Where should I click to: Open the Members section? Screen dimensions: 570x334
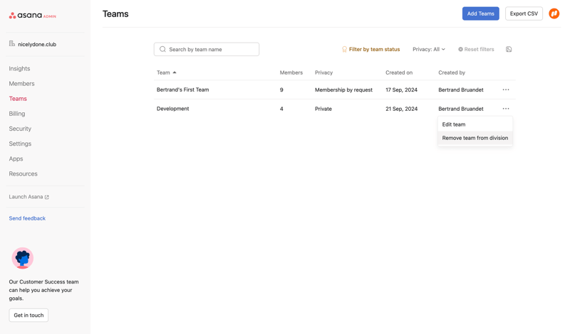point(22,83)
